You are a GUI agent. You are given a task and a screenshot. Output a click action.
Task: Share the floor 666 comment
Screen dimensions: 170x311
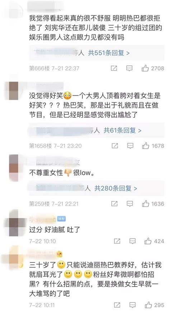[114, 69]
